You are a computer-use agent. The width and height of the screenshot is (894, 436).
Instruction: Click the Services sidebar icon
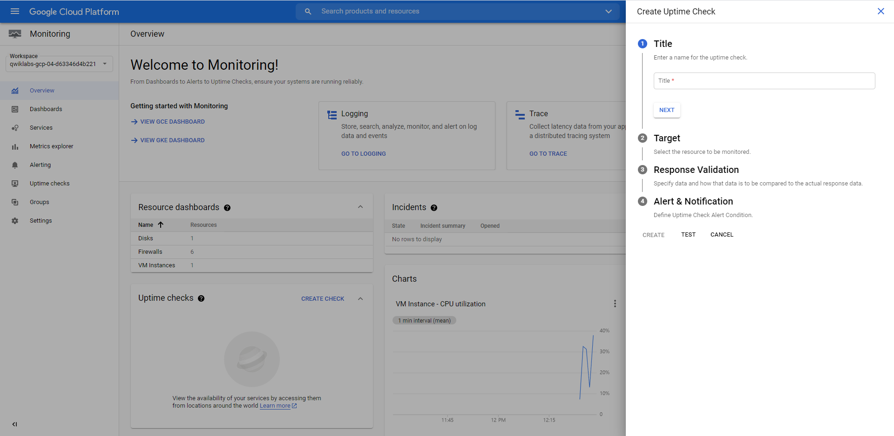tap(15, 128)
